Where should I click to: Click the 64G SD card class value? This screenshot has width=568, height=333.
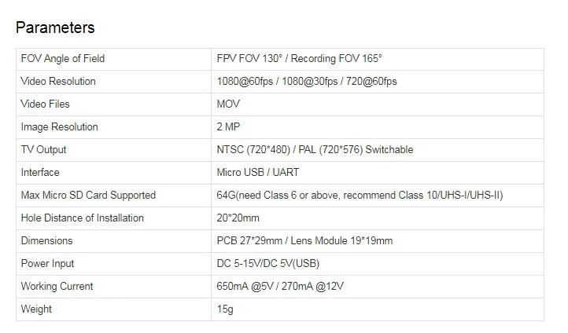coord(360,196)
